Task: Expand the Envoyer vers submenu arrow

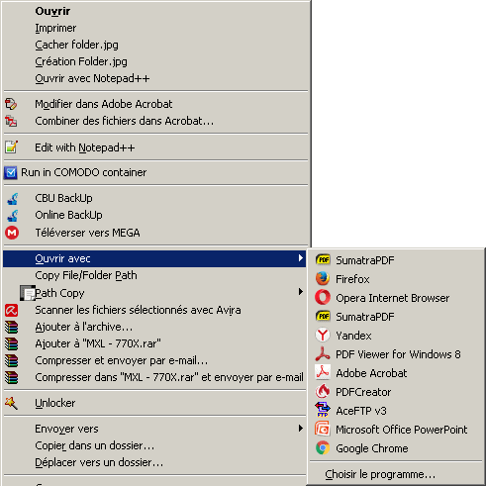Action: click(301, 429)
